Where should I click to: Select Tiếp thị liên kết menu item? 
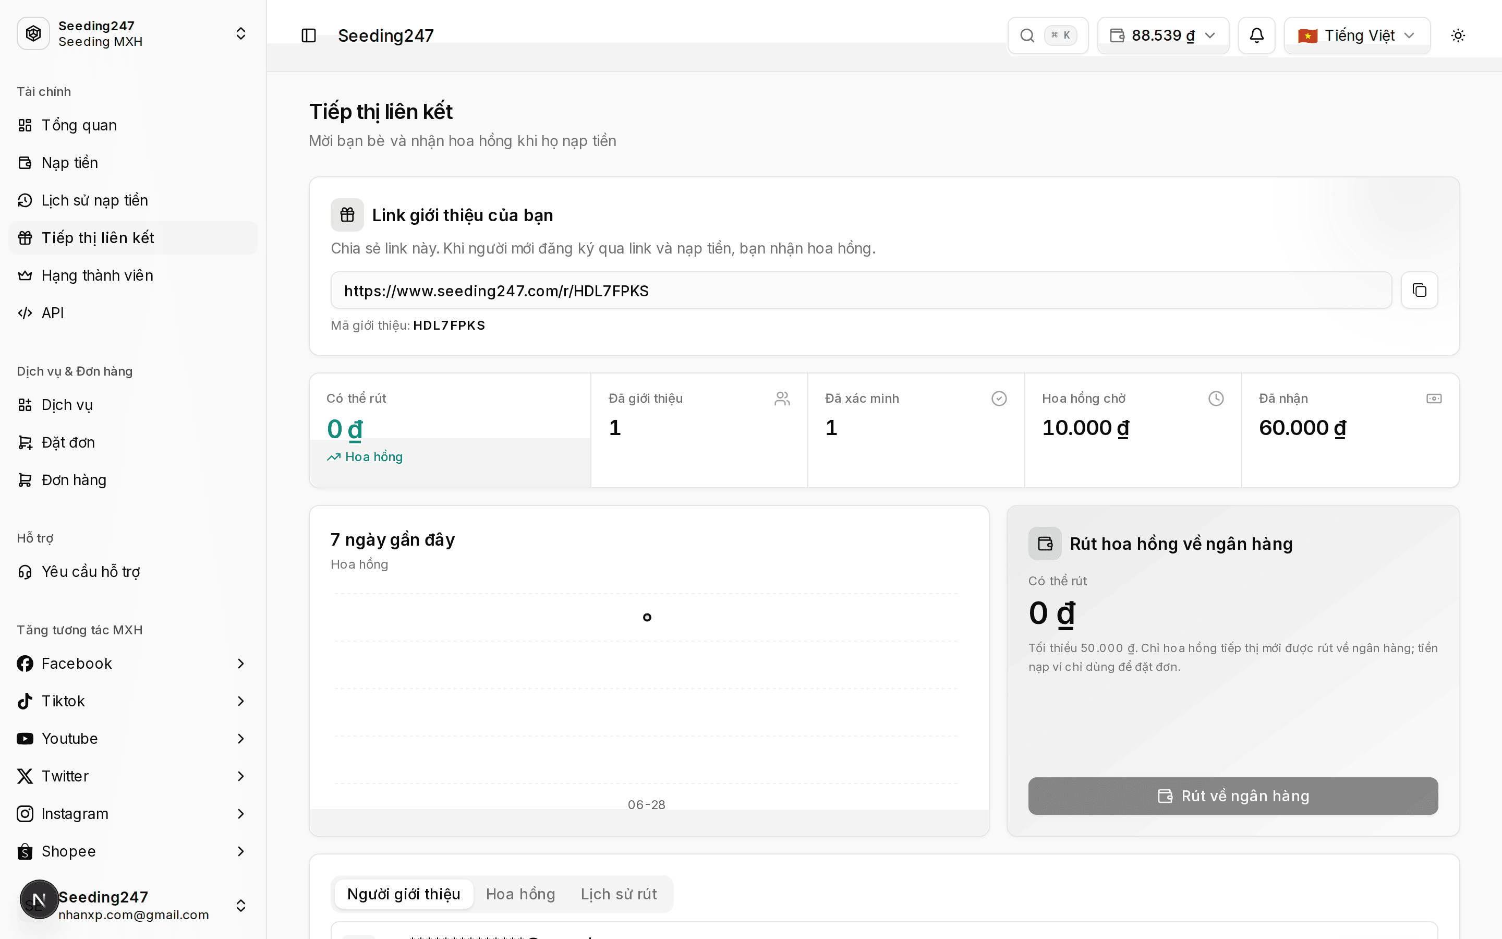[133, 238]
